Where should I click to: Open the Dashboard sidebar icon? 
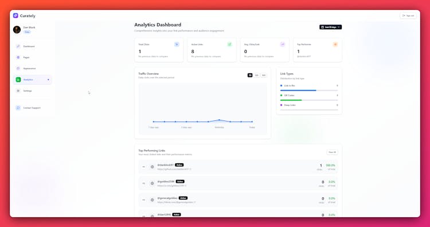[18, 46]
